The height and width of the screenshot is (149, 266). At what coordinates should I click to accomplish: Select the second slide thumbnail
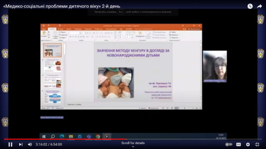pyautogui.click(x=52, y=66)
